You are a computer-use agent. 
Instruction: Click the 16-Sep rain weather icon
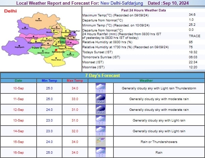tap(100, 152)
